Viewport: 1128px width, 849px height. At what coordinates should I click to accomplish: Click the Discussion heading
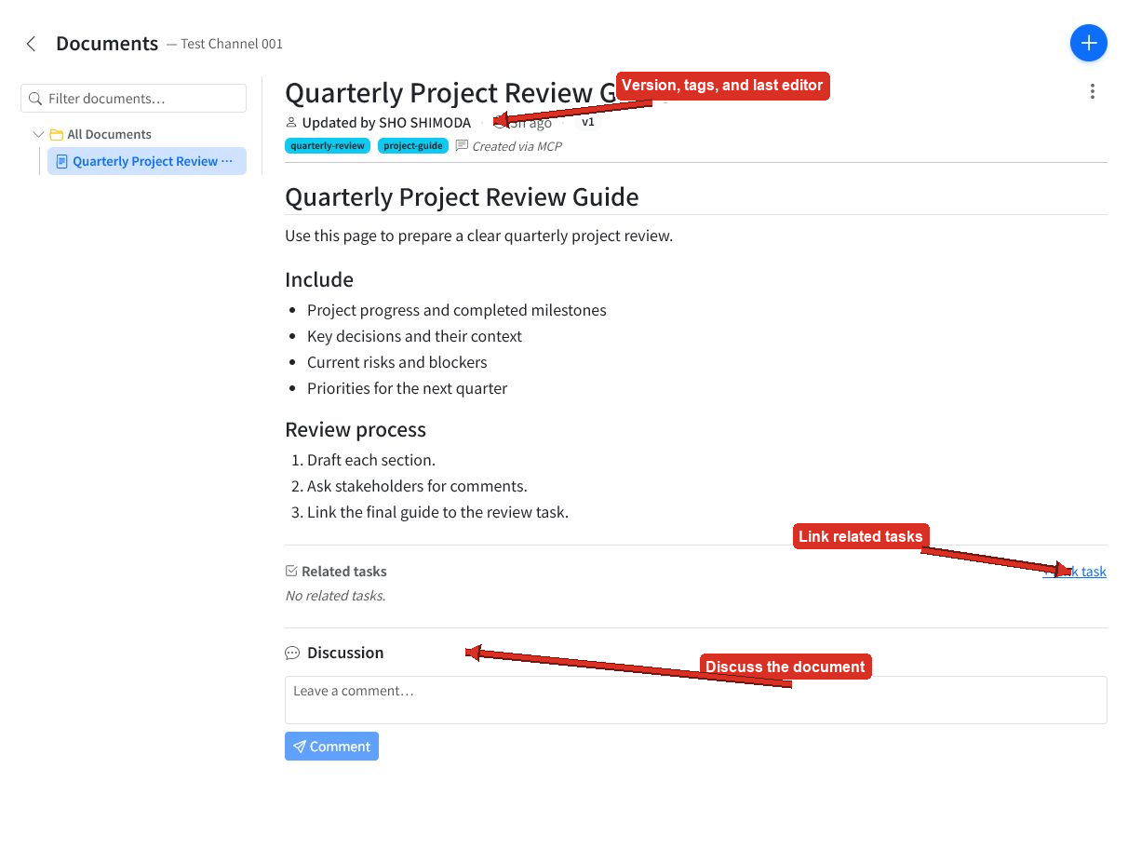click(x=345, y=653)
